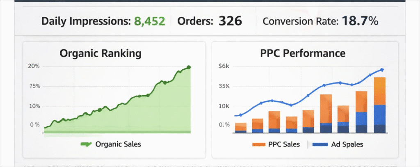Click the arrowhead ending the blue trend line

click(382, 70)
